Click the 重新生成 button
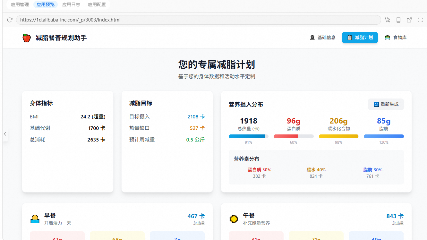This screenshot has height=240, width=427. click(x=386, y=104)
